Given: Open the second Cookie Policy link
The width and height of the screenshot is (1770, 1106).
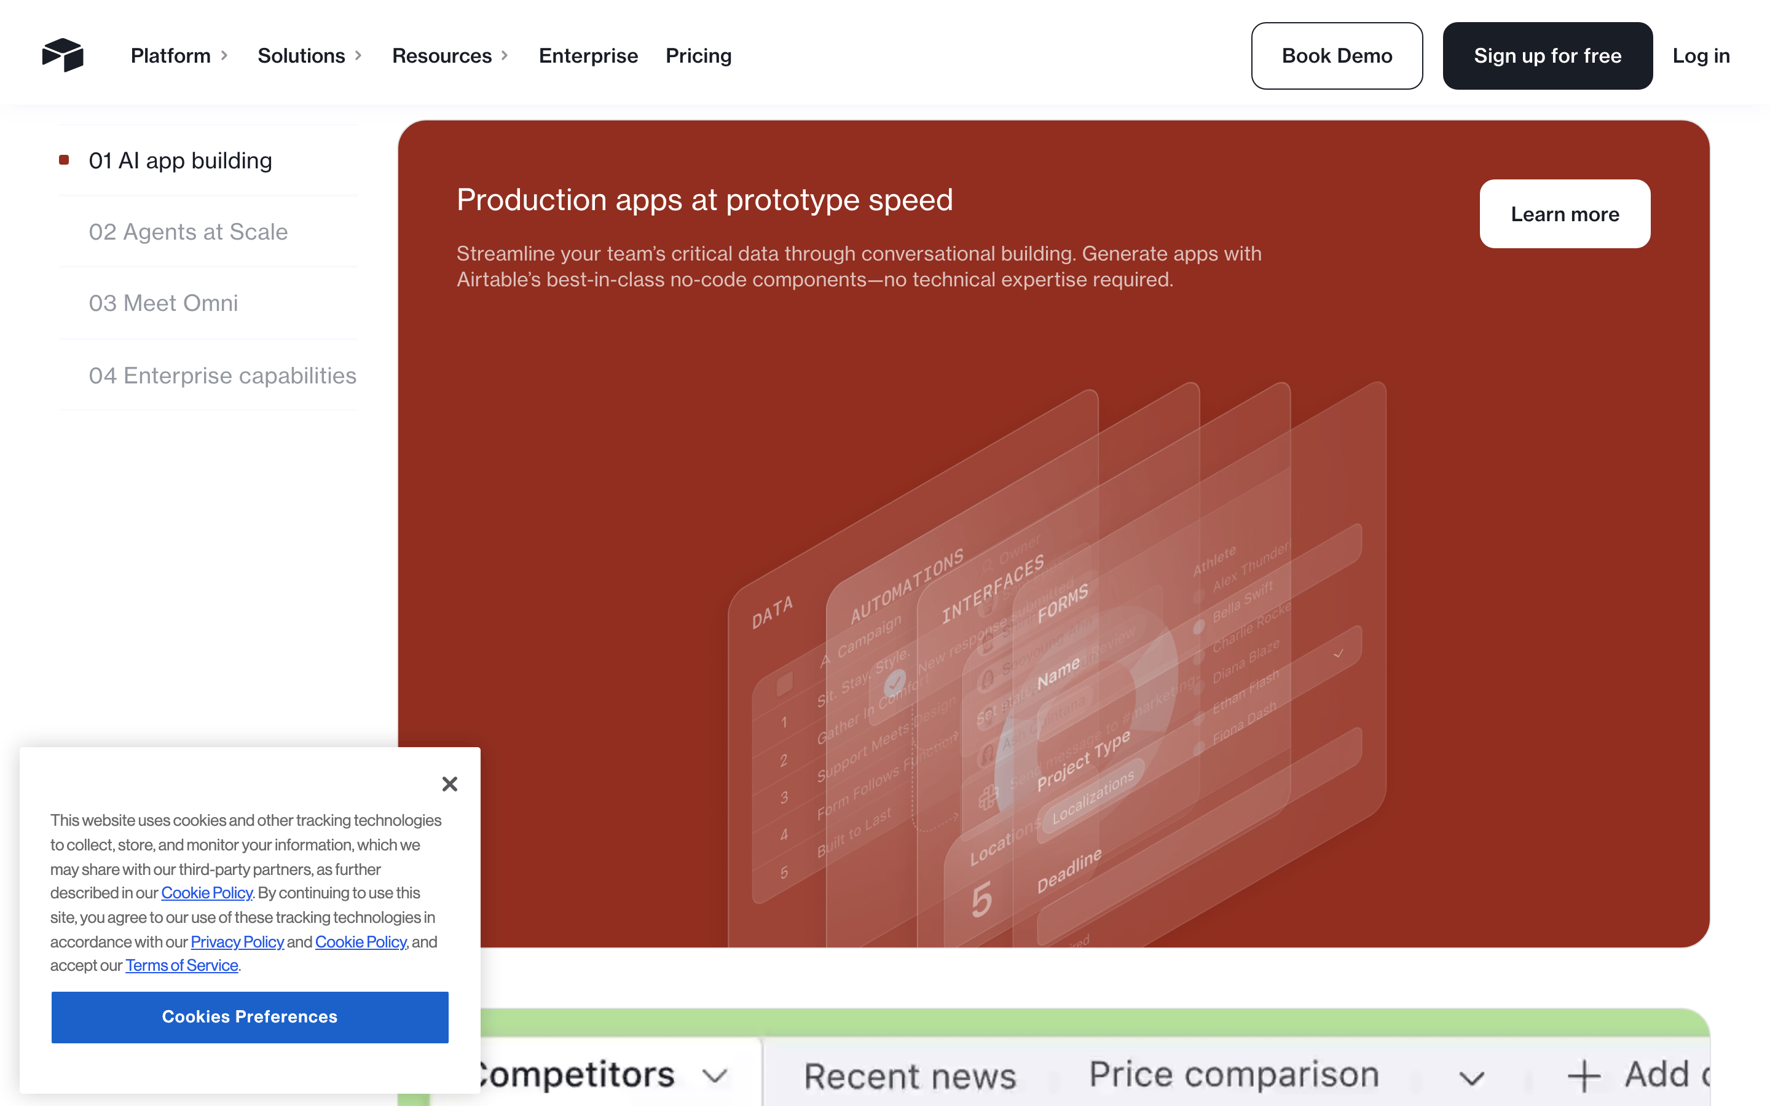Looking at the screenshot, I should tap(361, 942).
